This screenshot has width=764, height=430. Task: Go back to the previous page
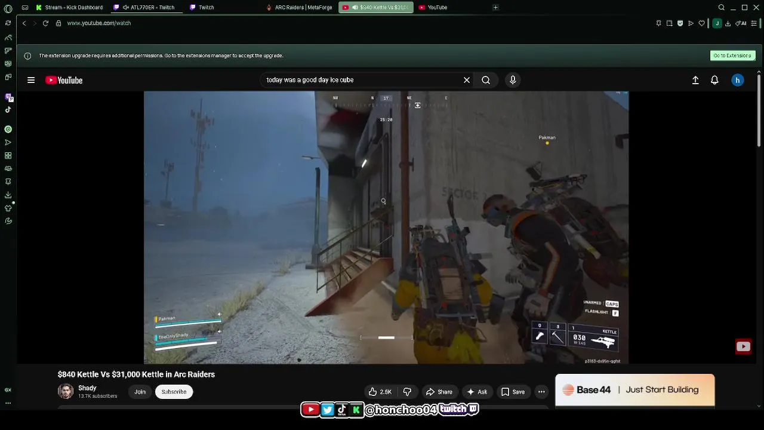coord(24,23)
